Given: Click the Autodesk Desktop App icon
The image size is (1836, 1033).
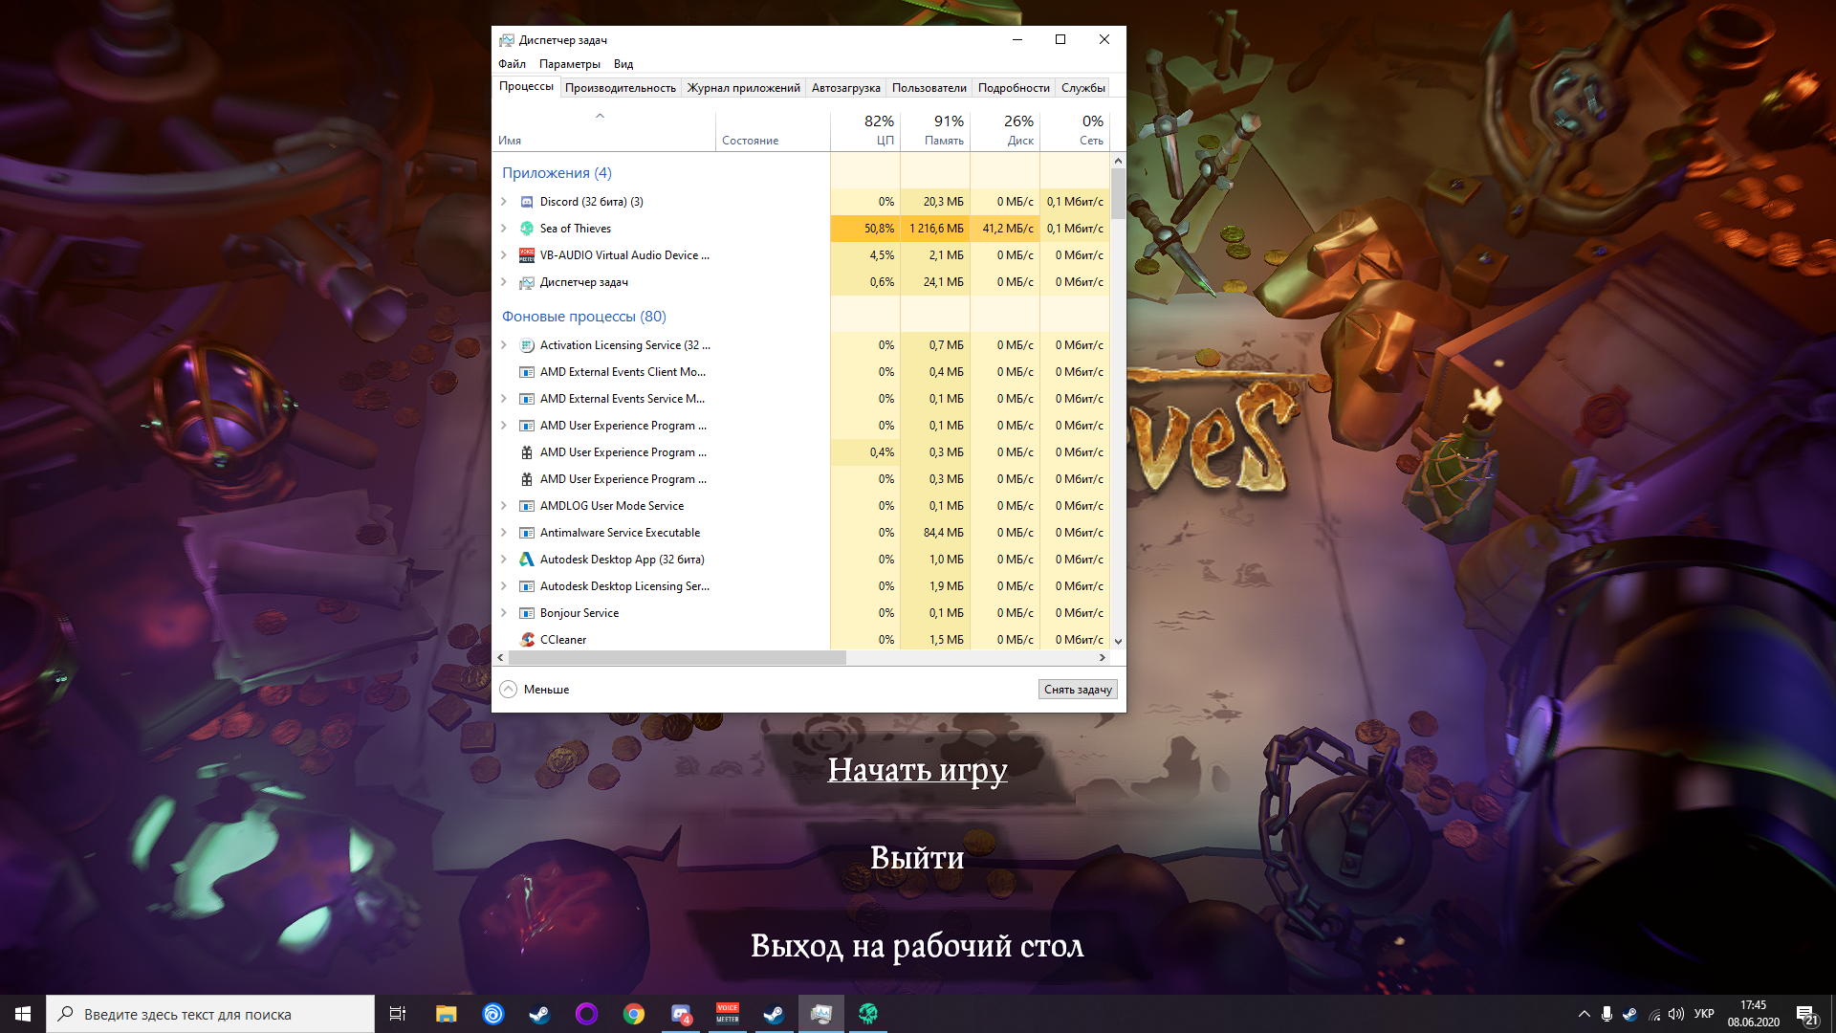Looking at the screenshot, I should click(x=527, y=560).
